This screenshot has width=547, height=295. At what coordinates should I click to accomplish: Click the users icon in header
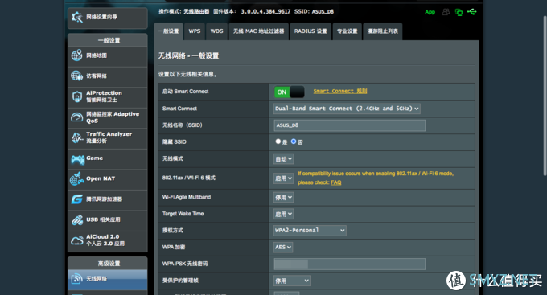coord(446,12)
